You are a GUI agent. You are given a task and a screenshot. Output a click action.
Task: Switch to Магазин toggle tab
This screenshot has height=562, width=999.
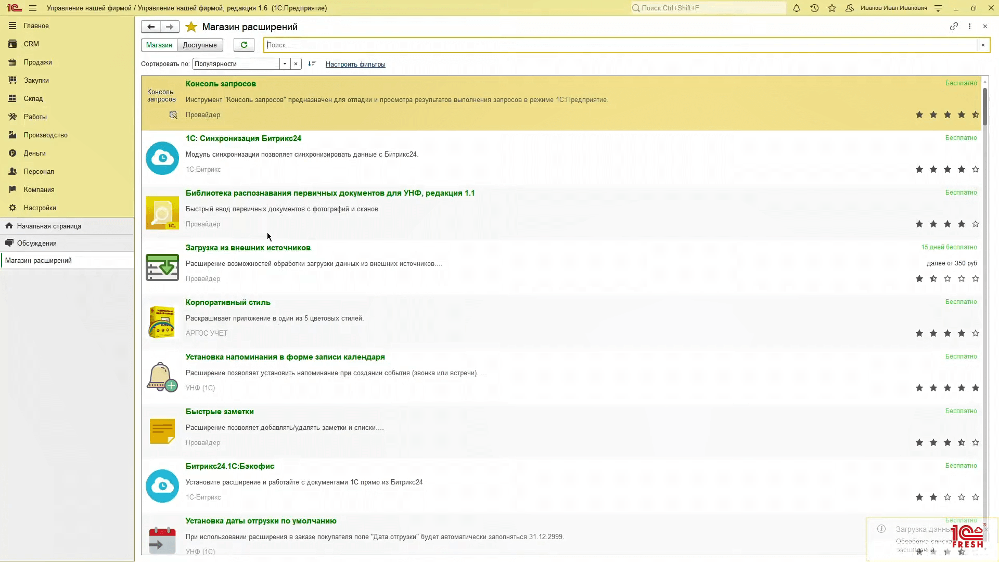click(x=159, y=45)
